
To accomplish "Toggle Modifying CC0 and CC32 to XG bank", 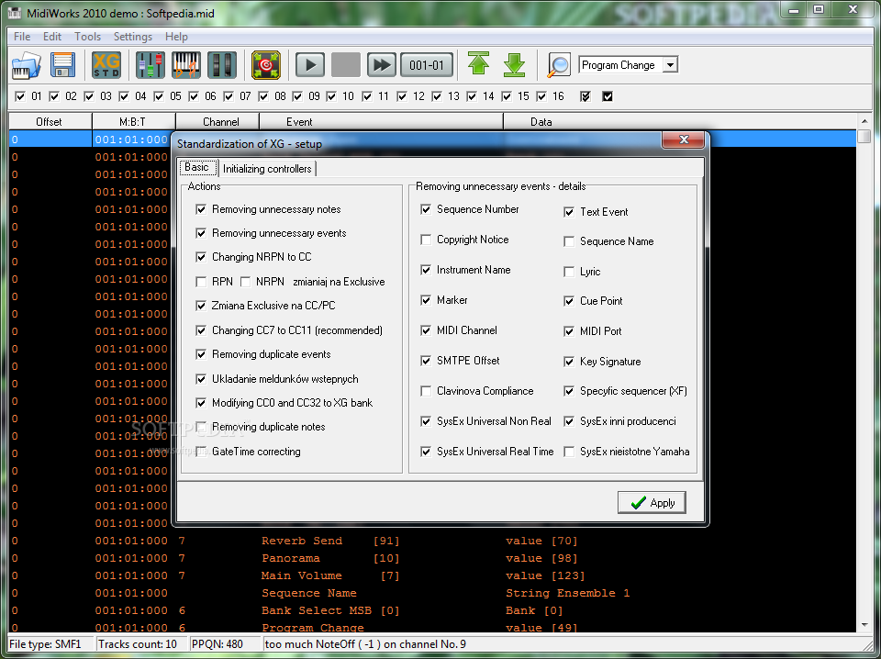I will click(x=201, y=403).
